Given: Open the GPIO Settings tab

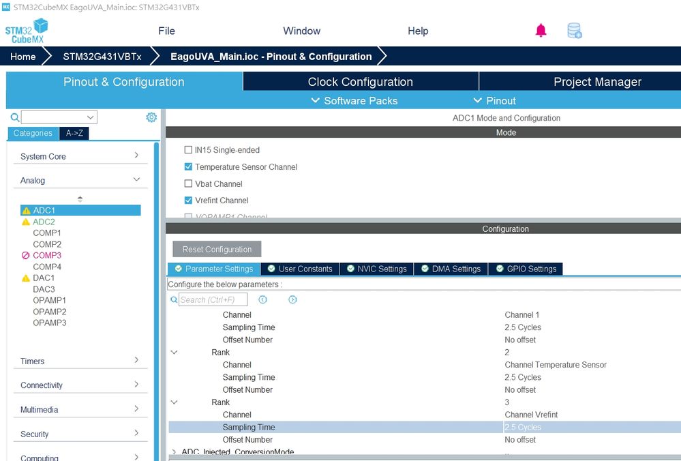Looking at the screenshot, I should tap(526, 269).
